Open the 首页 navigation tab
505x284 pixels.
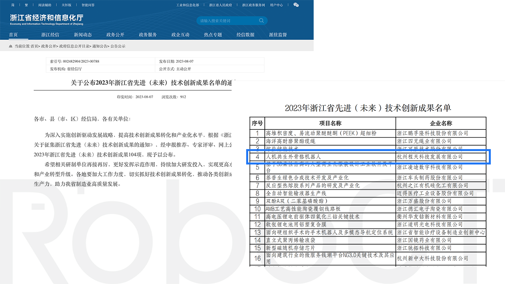pyautogui.click(x=13, y=35)
